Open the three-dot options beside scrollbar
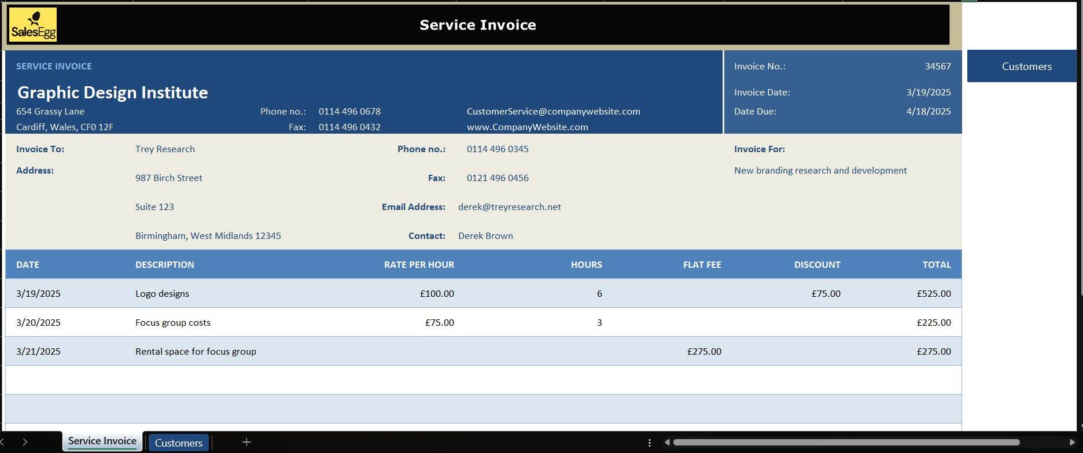 pyautogui.click(x=650, y=443)
